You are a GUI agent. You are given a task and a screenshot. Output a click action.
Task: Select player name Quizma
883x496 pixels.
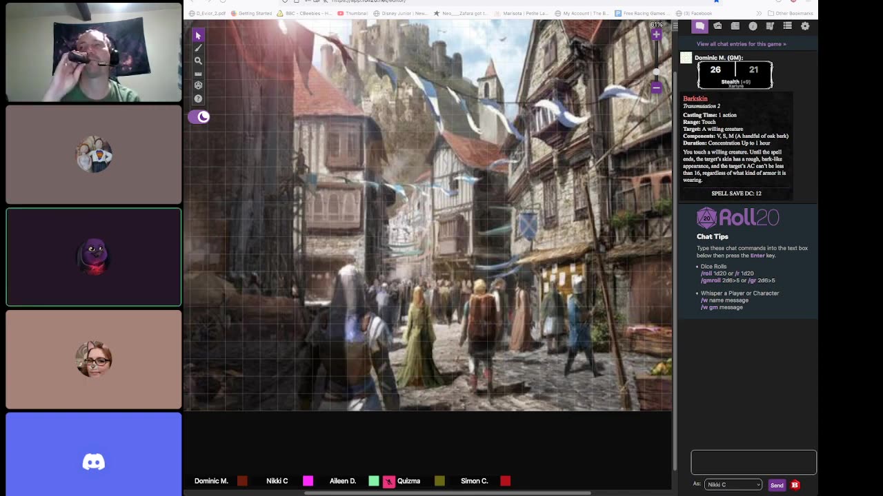pos(408,481)
